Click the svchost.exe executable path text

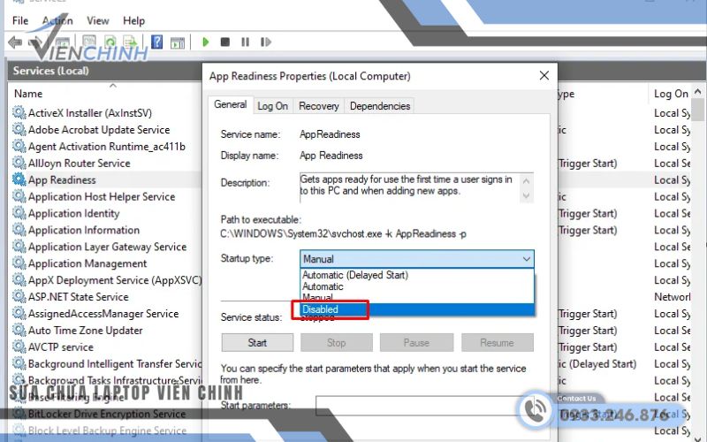point(343,234)
